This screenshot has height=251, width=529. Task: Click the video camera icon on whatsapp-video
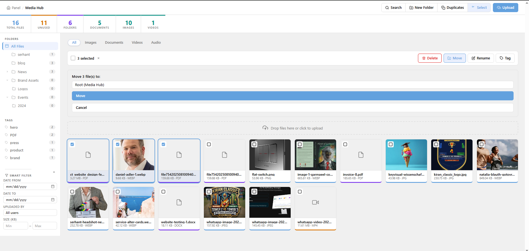[x=315, y=202]
